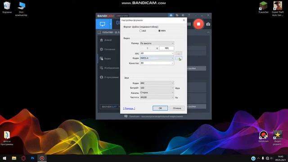Click the capture area rectangle icon
This screenshot has width=288, height=162.
tap(99, 32)
